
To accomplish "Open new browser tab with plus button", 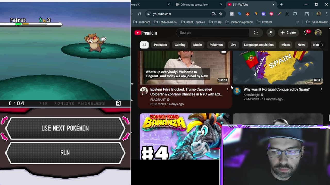I will (281, 4).
